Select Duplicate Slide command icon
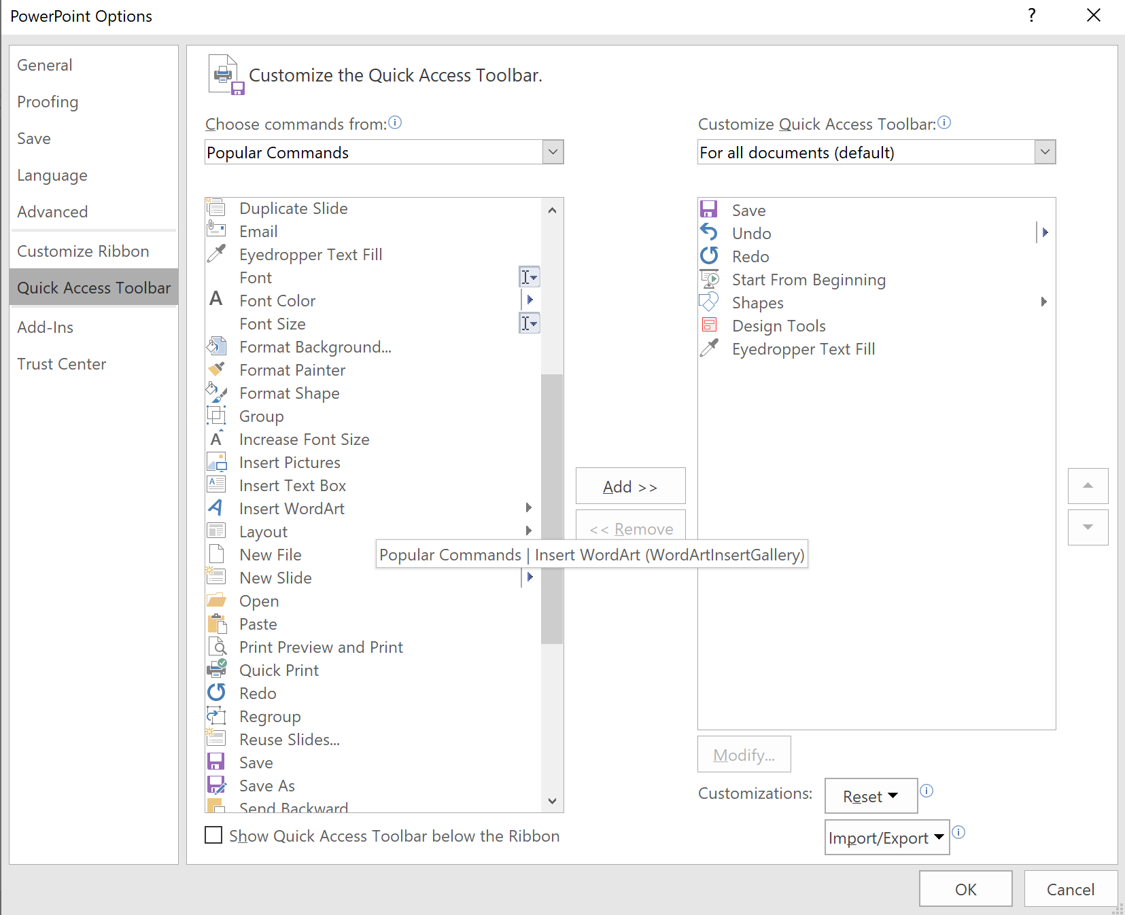This screenshot has height=915, width=1125. point(216,207)
